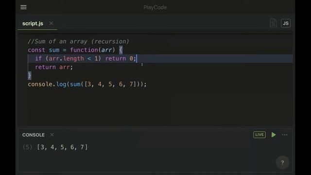Run the code with the play button
The image size is (311, 175).
274,135
